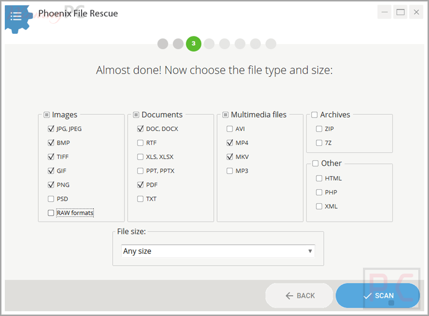Uncheck the PNG file type
Image resolution: width=429 pixels, height=316 pixels.
pyautogui.click(x=51, y=185)
